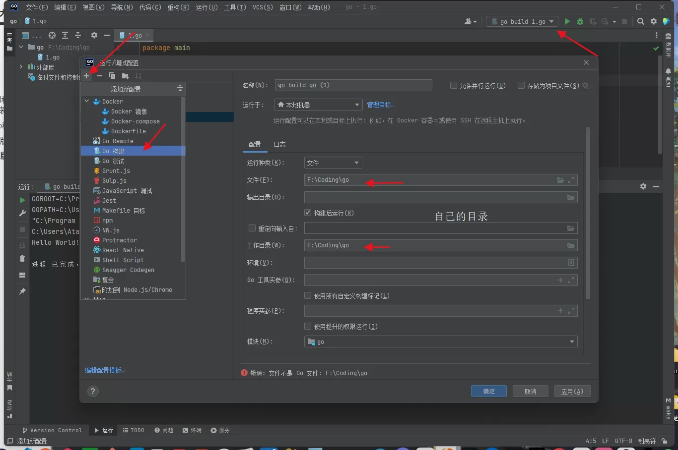Click the configuration type list scrollbar
This screenshot has width=678, height=450.
pos(183,179)
